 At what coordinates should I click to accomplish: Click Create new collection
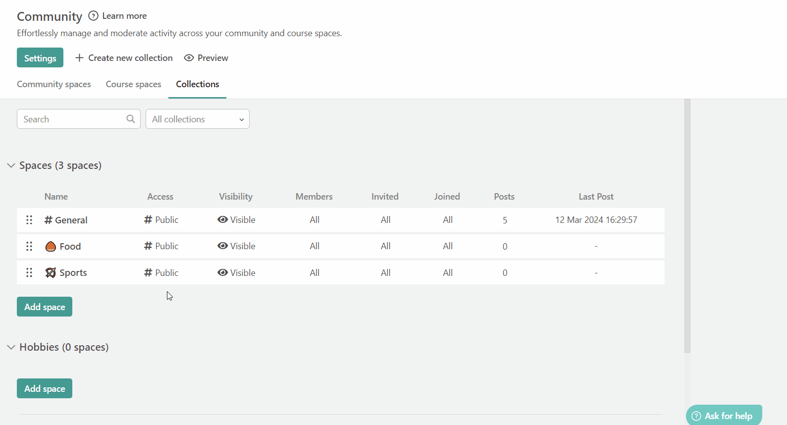(x=124, y=58)
